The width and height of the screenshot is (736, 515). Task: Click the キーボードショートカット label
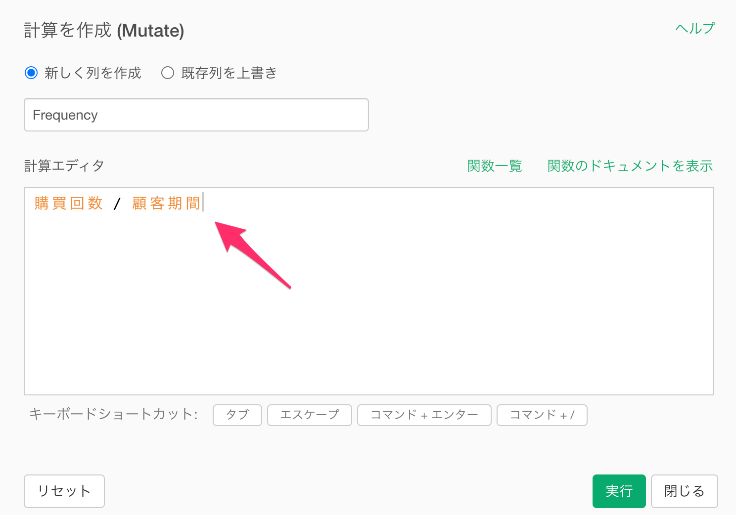click(114, 414)
